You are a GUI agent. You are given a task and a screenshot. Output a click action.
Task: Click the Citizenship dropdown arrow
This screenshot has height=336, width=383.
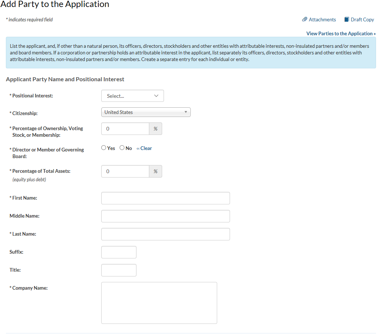click(186, 112)
